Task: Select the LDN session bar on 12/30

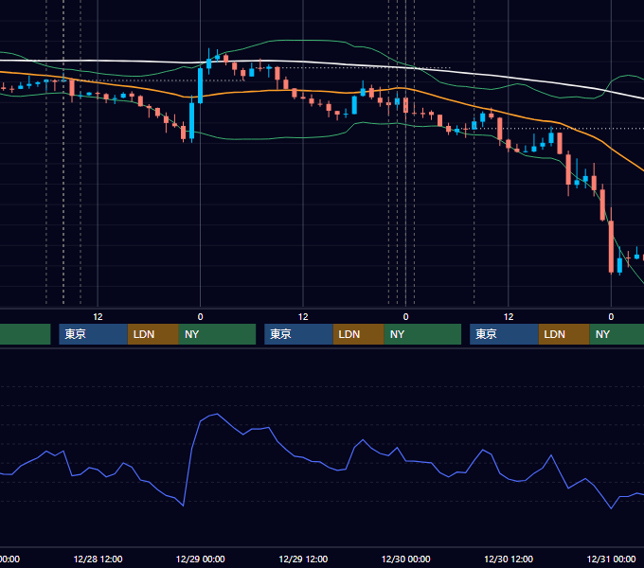Action: [x=563, y=334]
